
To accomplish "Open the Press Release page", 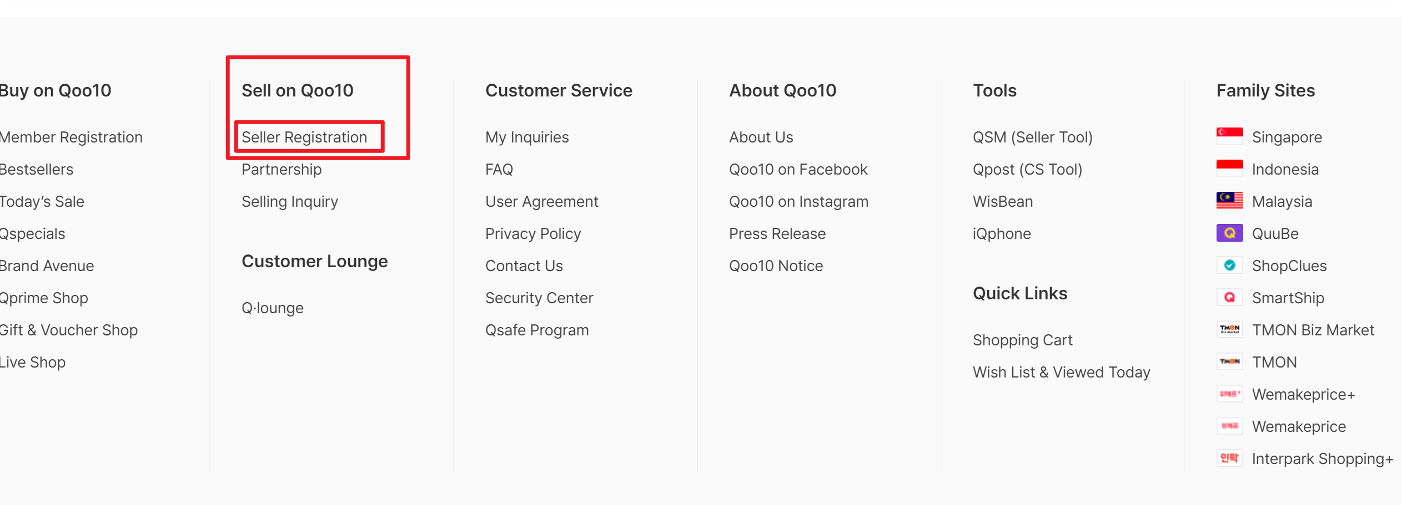I will 777,233.
